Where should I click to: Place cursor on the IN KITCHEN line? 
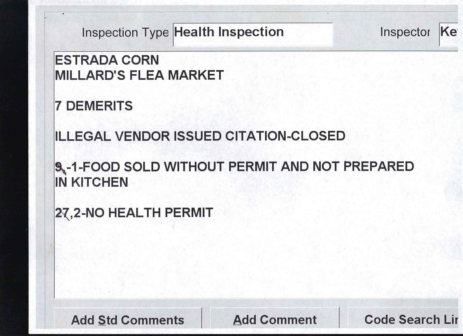(92, 182)
